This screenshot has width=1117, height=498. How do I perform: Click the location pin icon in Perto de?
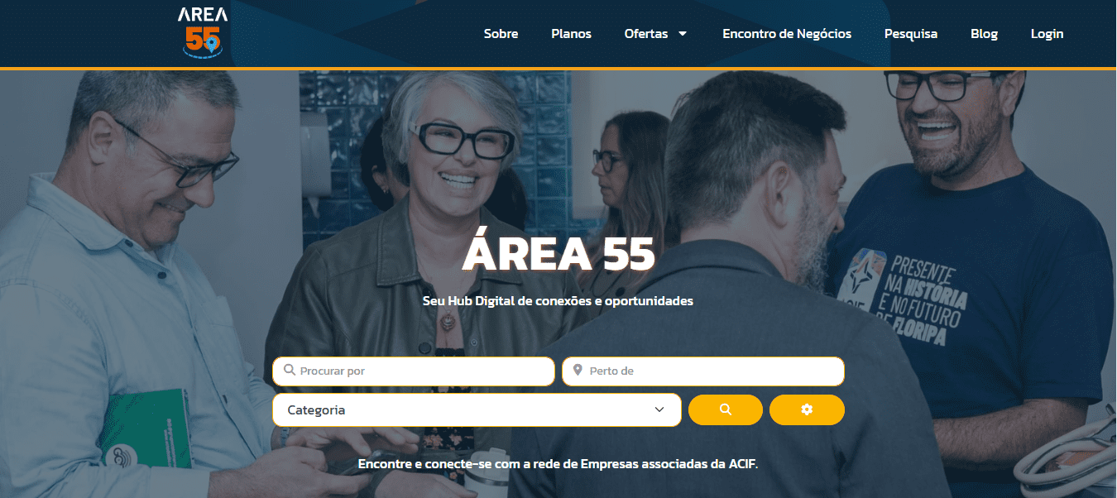[578, 371]
